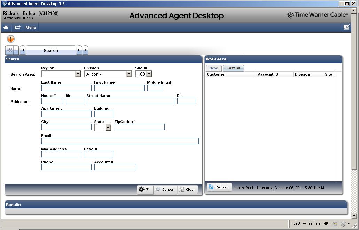Click the Search panel title bar
Viewport: 359px width, 230px height.
(x=103, y=59)
